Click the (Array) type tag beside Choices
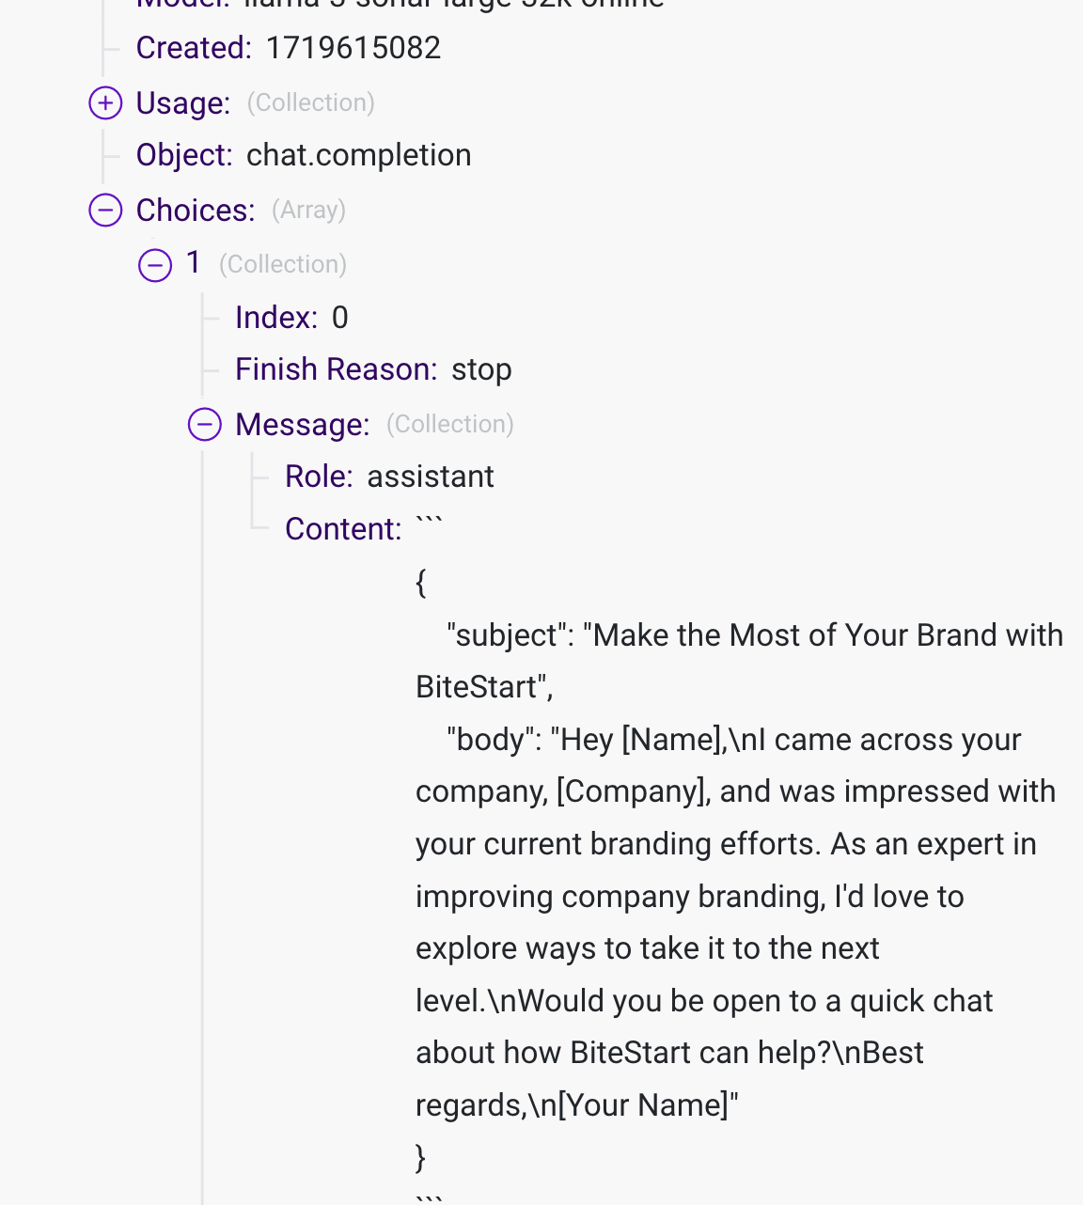Viewport: 1083px width, 1205px height. (x=308, y=210)
